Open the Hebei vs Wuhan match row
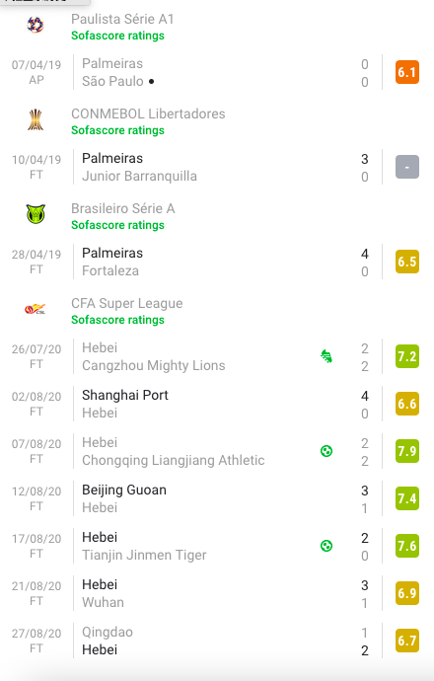The height and width of the screenshot is (681, 434). (x=217, y=593)
